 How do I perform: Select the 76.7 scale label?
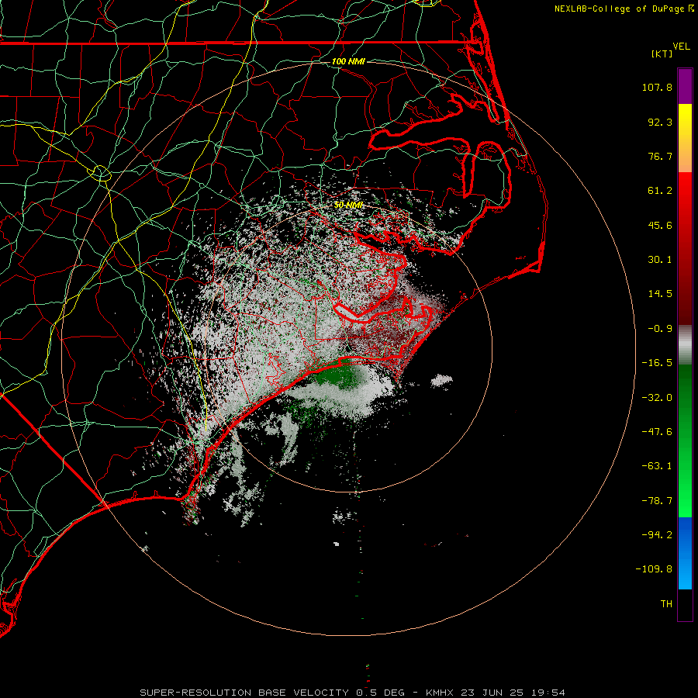(660, 156)
